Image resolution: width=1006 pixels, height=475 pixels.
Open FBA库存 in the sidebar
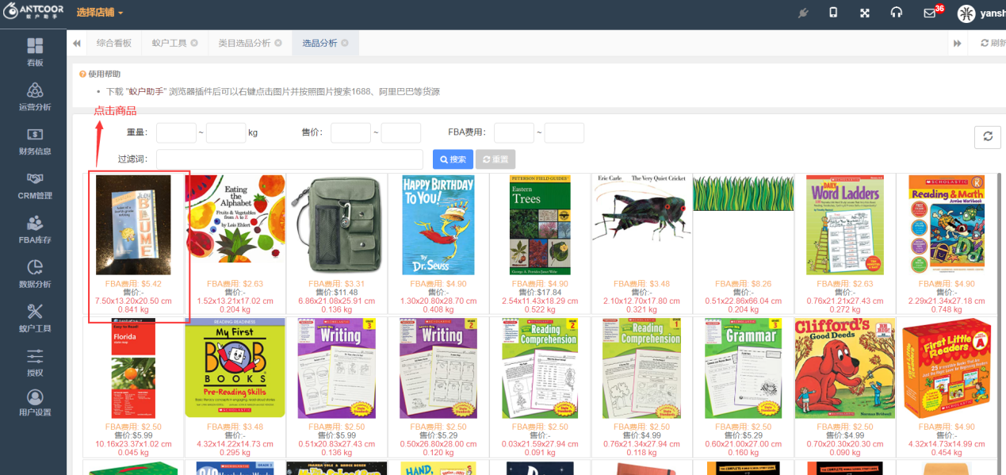pyautogui.click(x=34, y=229)
